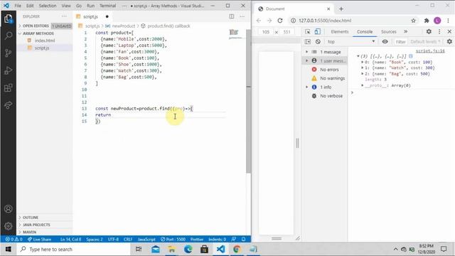Toggle the console sidebar
Viewport: 455px width, 256px height.
point(308,42)
